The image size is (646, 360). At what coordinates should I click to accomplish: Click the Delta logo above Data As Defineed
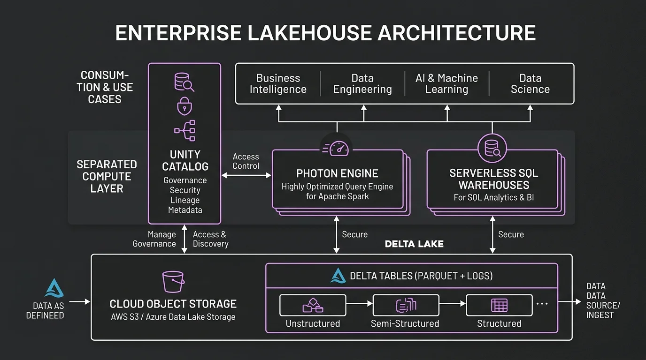pyautogui.click(x=54, y=287)
